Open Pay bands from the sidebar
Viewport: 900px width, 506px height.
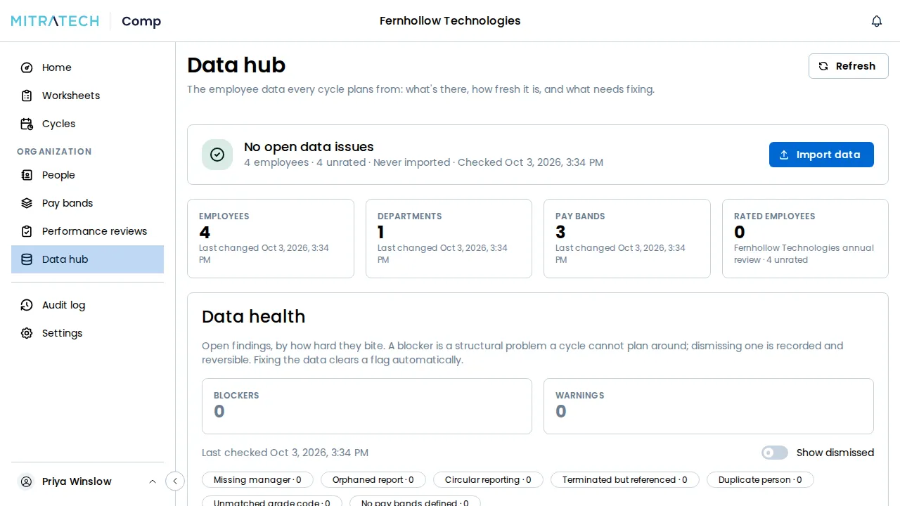coord(88,203)
